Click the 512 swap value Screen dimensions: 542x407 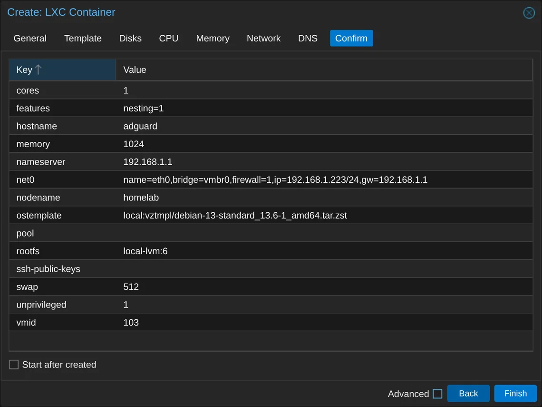(131, 287)
